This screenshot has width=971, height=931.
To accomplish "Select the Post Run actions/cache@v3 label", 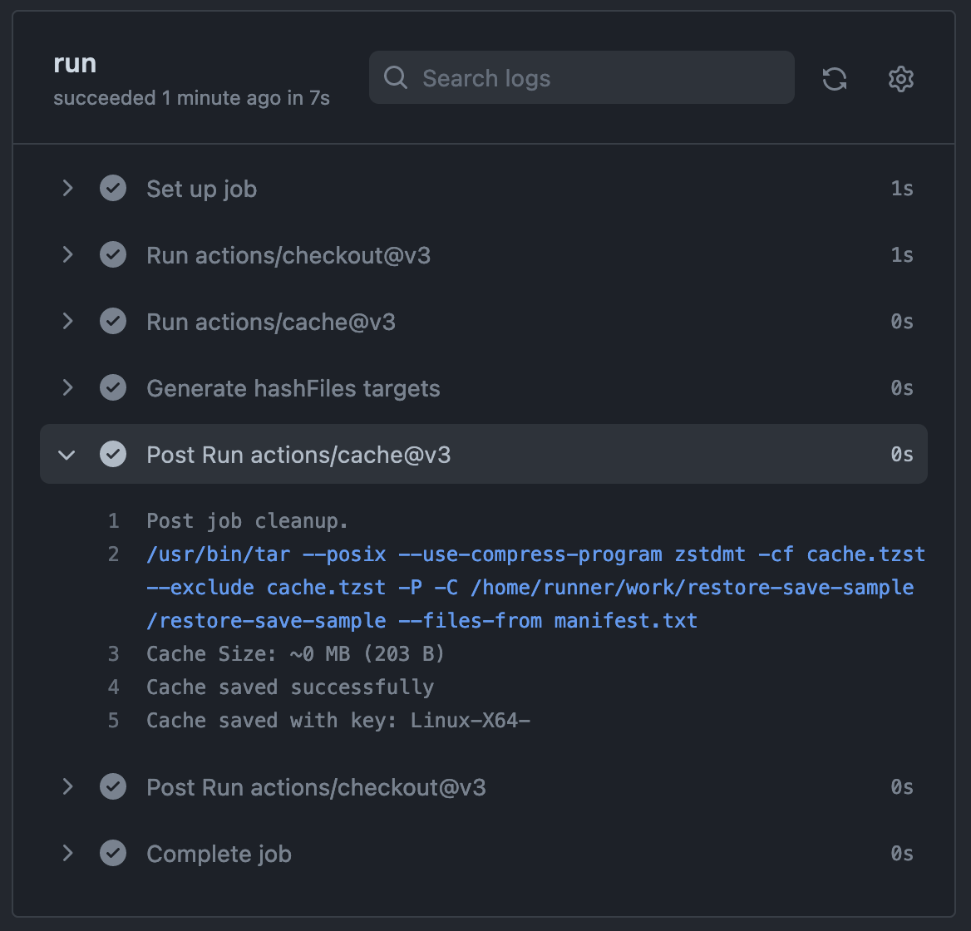I will click(298, 455).
